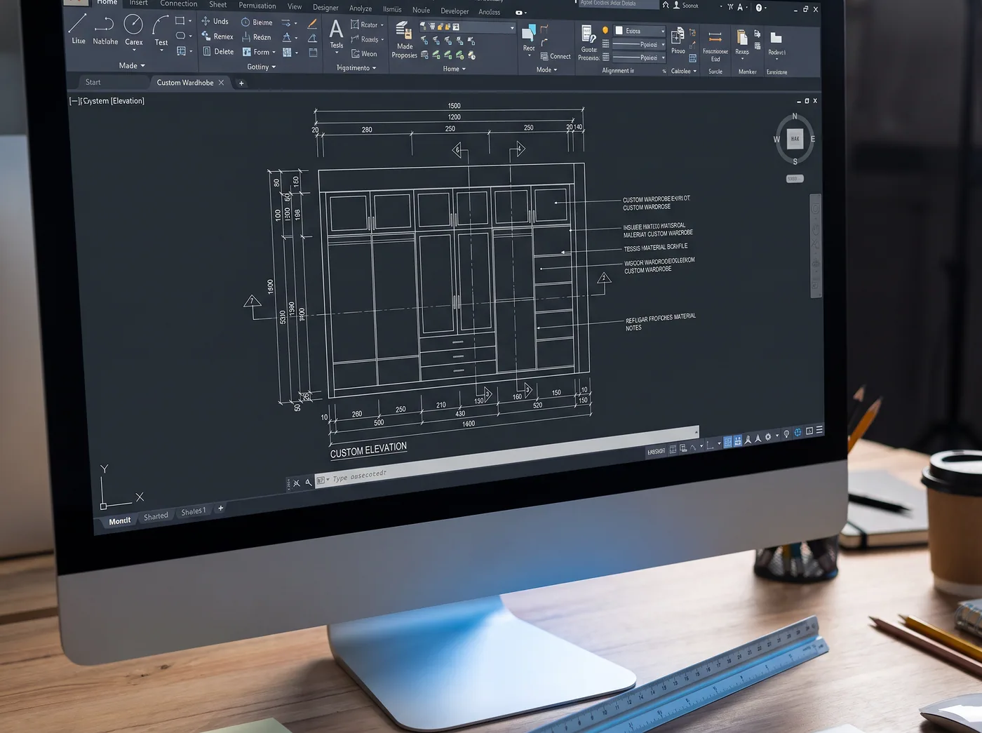Viewport: 982px width, 733px height.
Task: Click the Piouo paste icon
Action: coord(678,36)
